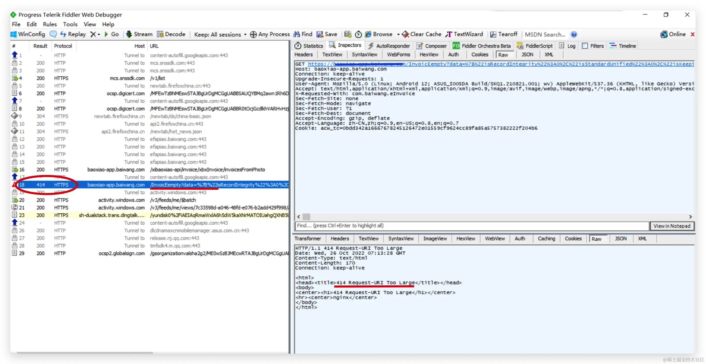
Task: Click the camera screenshot icon in toolbar
Action: click(x=348, y=34)
